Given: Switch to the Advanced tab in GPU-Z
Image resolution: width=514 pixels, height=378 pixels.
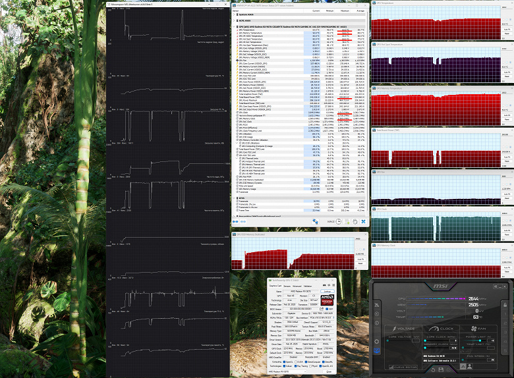Looking at the screenshot, I should coord(297,286).
